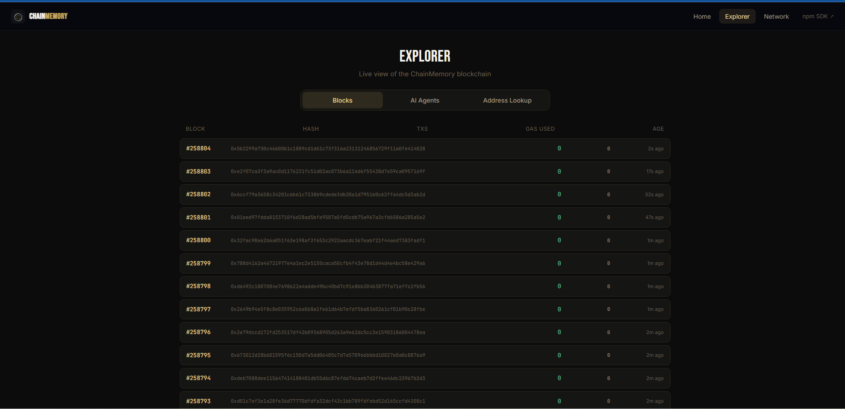Click the TXS count of block #258797
This screenshot has width=845, height=409.
[x=559, y=310]
